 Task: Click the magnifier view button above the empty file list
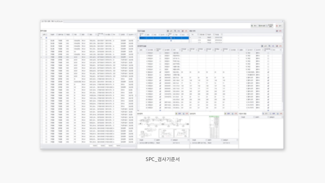point(265,114)
